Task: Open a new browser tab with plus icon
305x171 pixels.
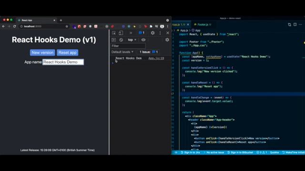Action: [x=61, y=20]
